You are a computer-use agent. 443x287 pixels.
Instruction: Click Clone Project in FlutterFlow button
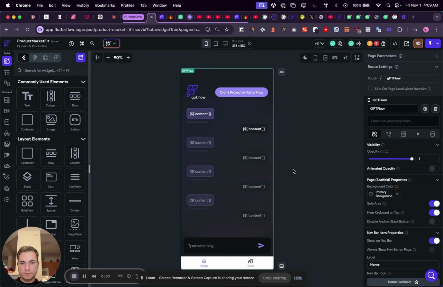pos(242,92)
